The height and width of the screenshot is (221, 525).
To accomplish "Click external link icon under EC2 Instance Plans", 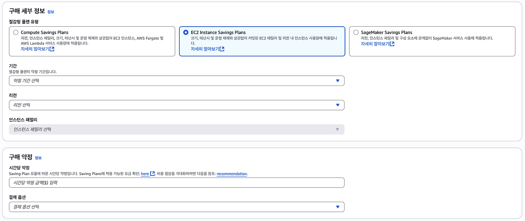I will [x=222, y=49].
